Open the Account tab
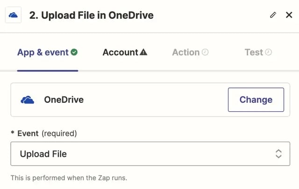This screenshot has height=189, width=299. coord(121,52)
